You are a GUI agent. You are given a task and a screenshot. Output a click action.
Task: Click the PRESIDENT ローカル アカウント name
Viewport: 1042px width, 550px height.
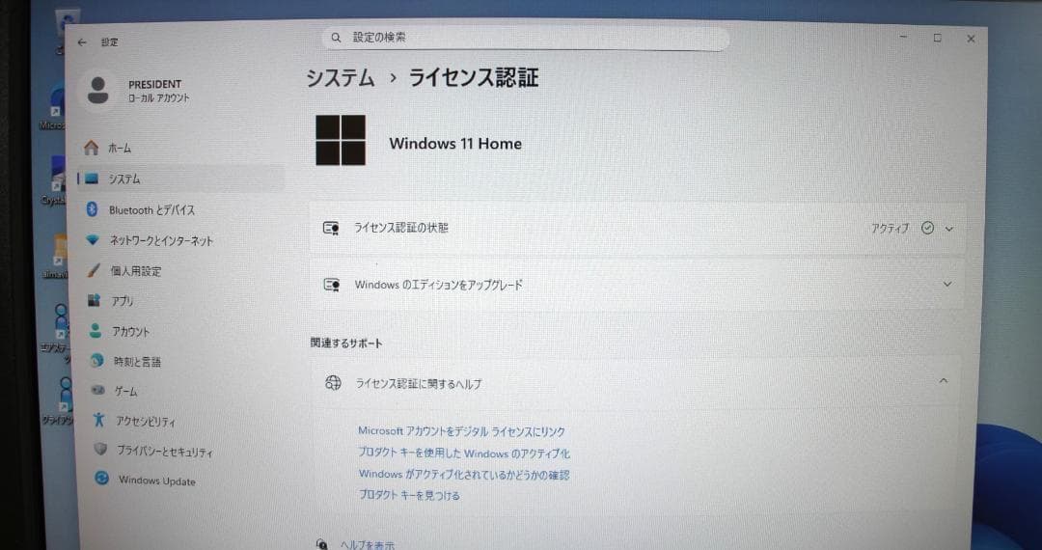click(x=159, y=91)
